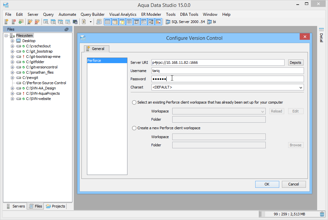328x220 pixels.
Task: Click the trash can icon in status bar
Action: [x=322, y=214]
